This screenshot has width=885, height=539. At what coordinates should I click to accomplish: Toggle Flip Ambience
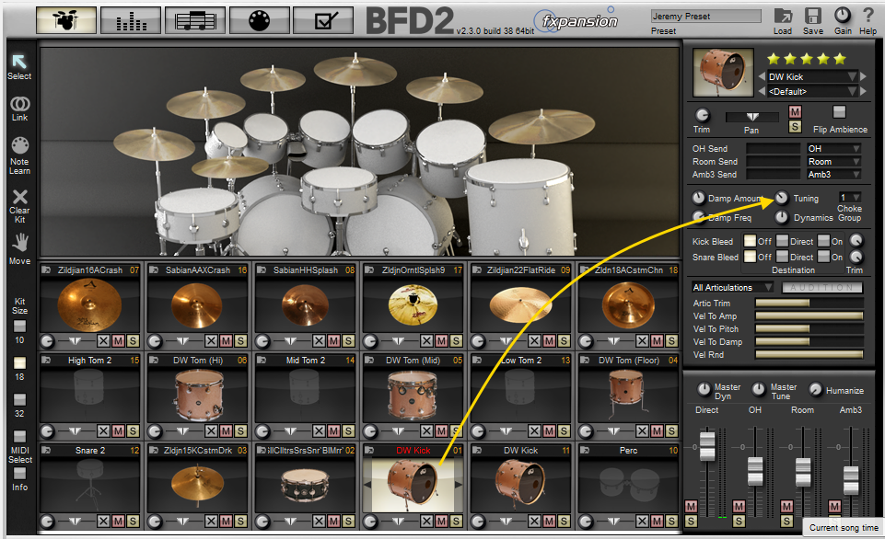839,111
